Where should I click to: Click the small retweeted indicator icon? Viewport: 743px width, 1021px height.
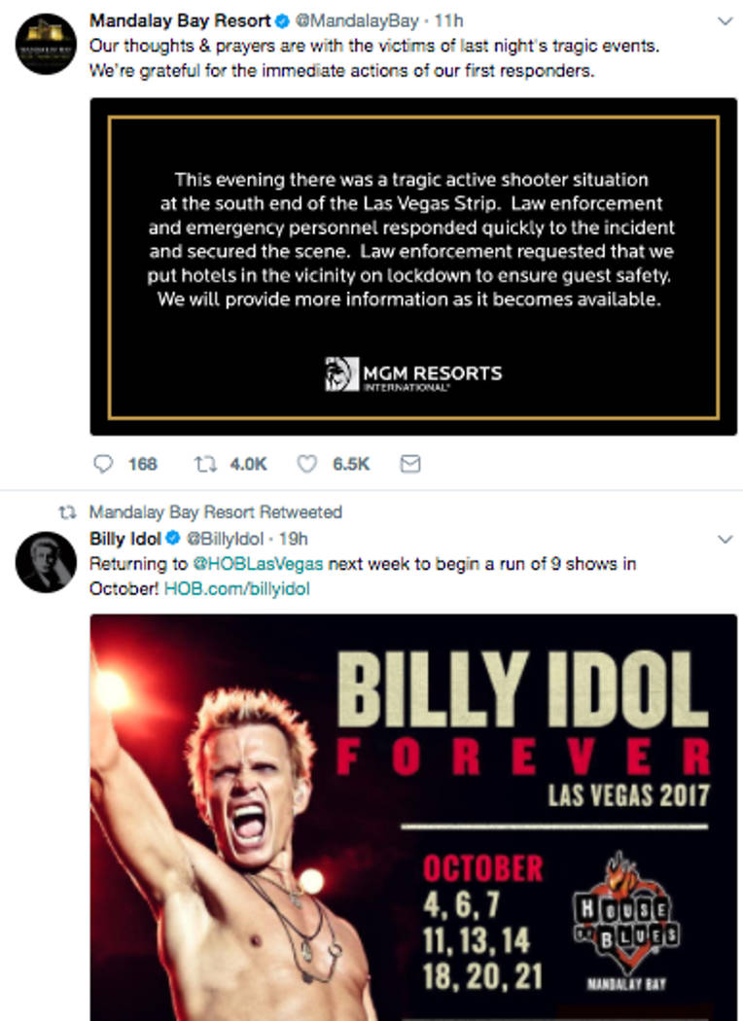pyautogui.click(x=68, y=511)
